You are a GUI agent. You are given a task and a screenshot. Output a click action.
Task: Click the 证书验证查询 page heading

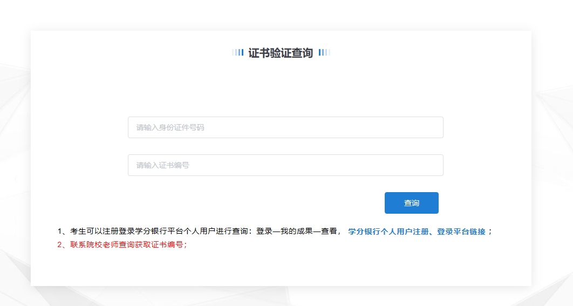(281, 53)
